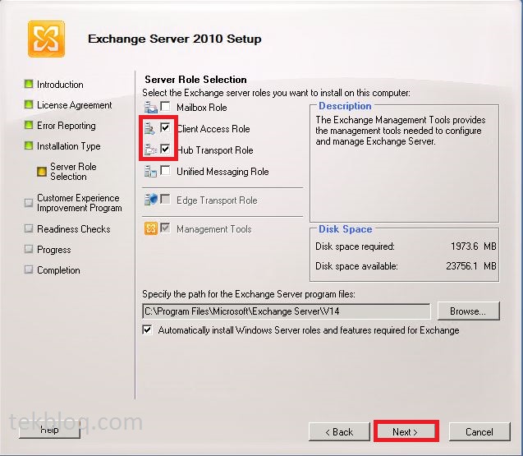Click the Customer Experience step gray indicator
The image size is (523, 456).
[29, 203]
